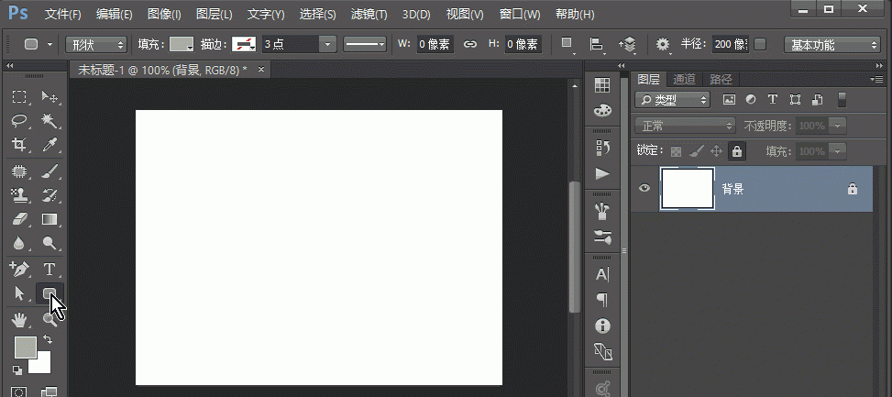Hide the 背景 layer with eye icon
This screenshot has width=892, height=397.
[x=644, y=188]
